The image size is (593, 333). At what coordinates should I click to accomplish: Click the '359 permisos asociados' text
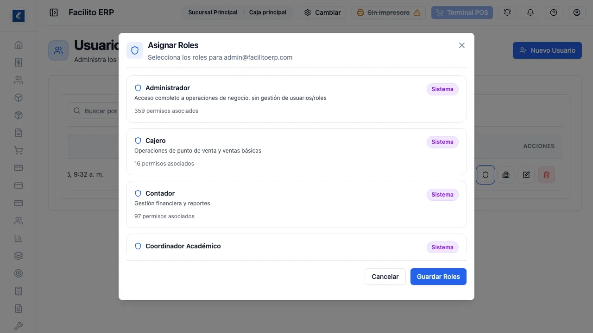pos(166,111)
